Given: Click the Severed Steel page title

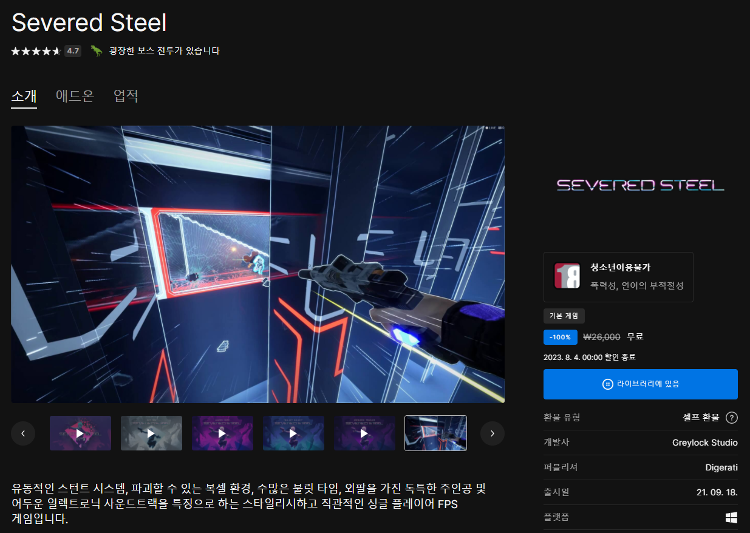Looking at the screenshot, I should (x=89, y=22).
